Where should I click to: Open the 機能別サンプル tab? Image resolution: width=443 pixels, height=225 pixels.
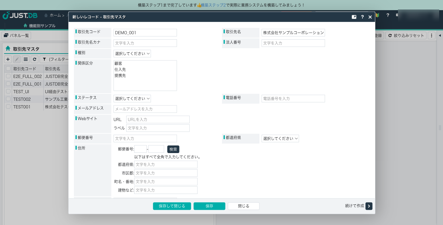click(39, 26)
